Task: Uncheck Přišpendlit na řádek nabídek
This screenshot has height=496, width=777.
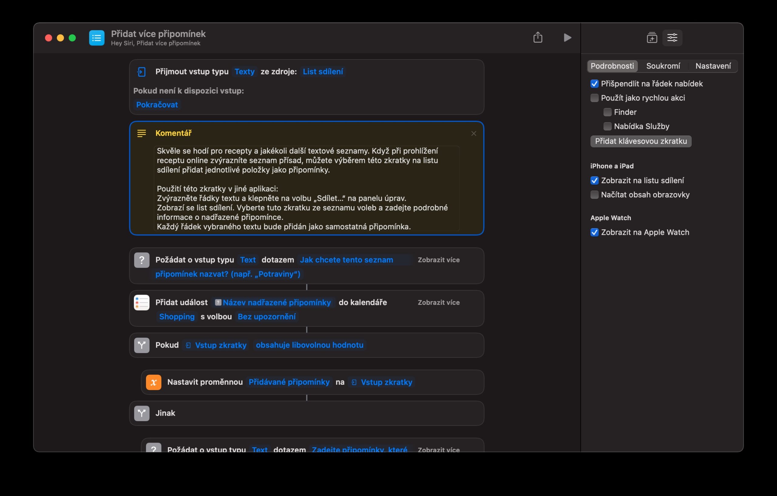Action: pyautogui.click(x=594, y=84)
